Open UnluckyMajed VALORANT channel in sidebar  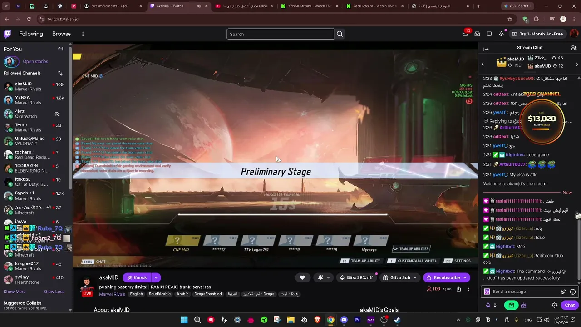click(35, 141)
